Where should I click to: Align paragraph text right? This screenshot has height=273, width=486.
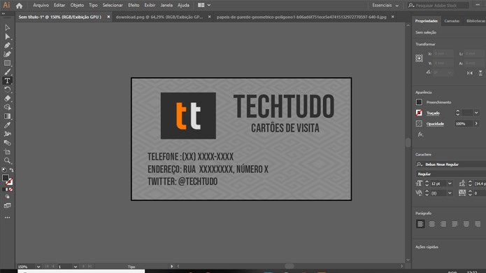(x=443, y=224)
